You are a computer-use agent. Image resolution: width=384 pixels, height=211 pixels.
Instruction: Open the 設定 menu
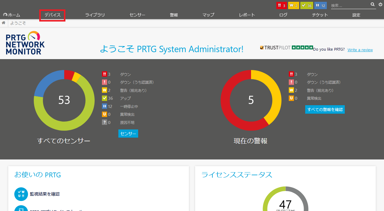[x=356, y=15]
